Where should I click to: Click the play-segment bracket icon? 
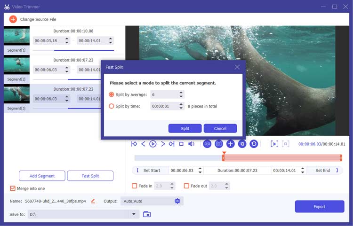click(x=274, y=144)
